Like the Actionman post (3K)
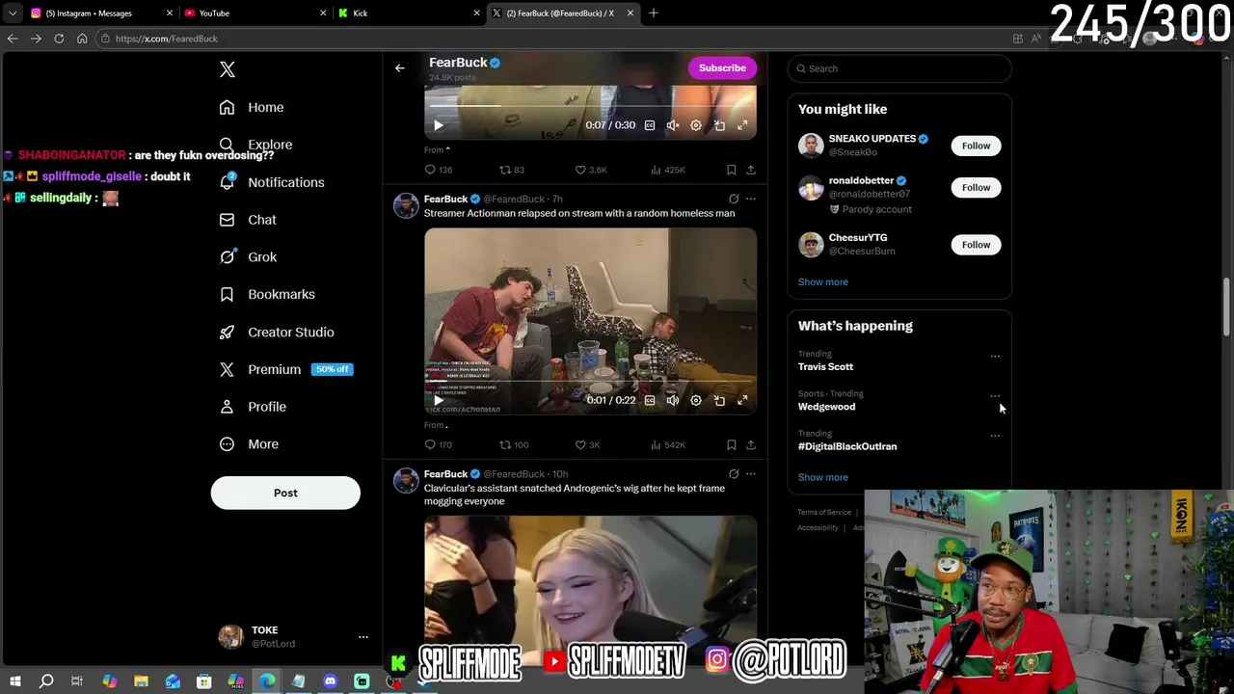The image size is (1234, 694). tap(588, 444)
